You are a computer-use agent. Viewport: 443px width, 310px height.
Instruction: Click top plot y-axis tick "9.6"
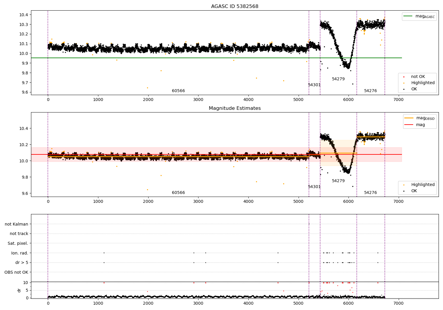[25, 92]
